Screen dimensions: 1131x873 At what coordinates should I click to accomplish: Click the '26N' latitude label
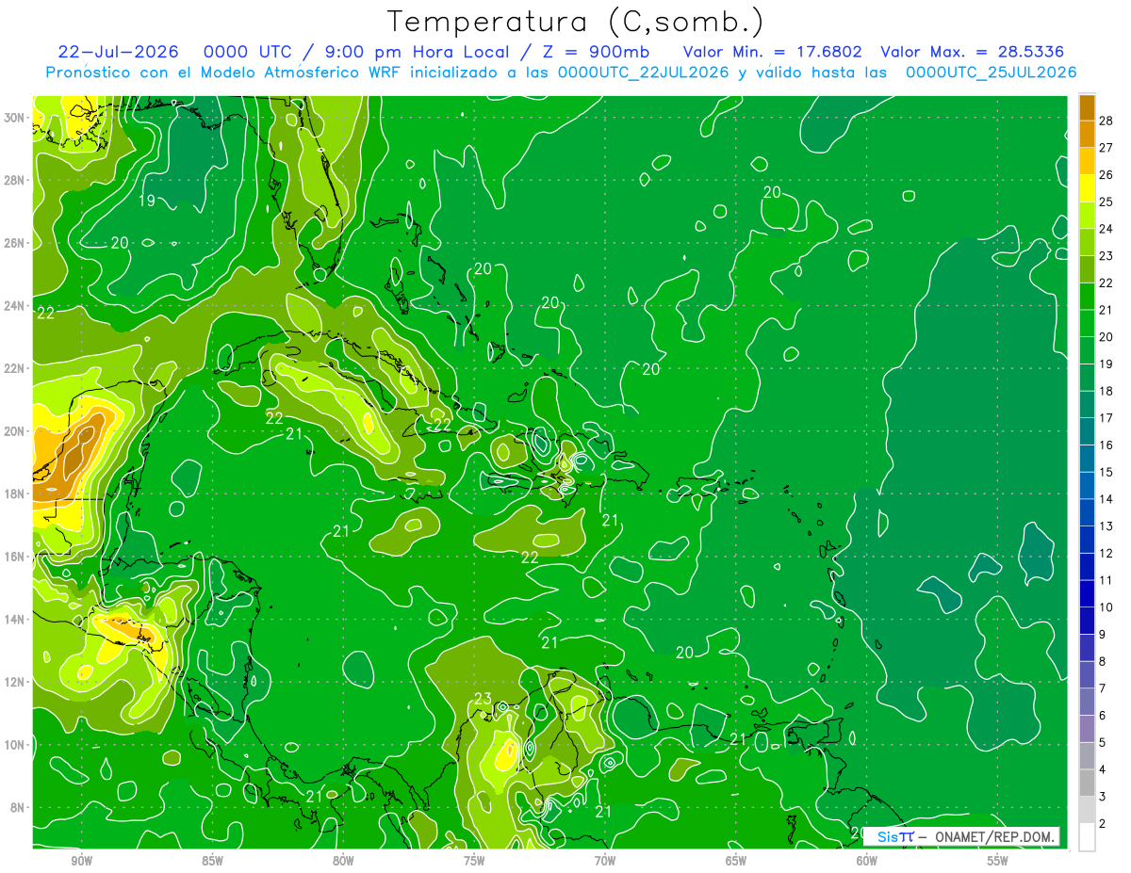[15, 243]
